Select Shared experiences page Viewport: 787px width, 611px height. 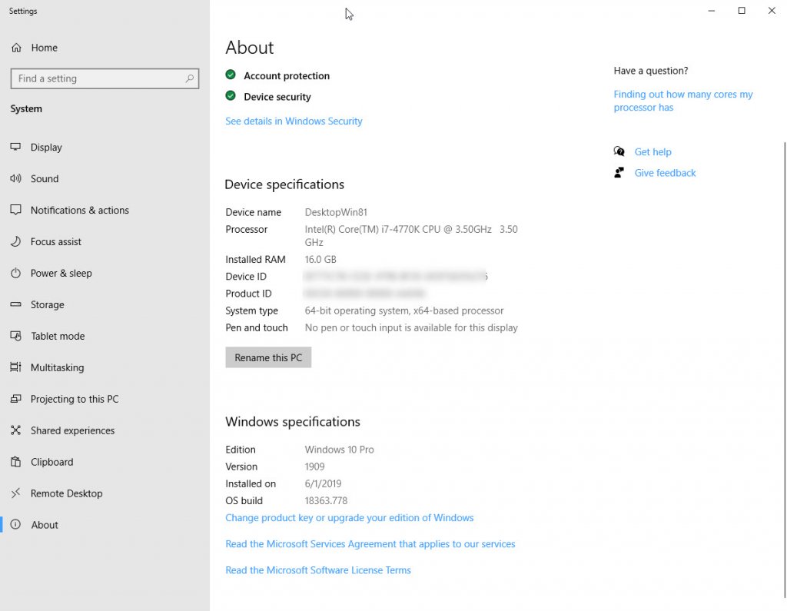105,430
